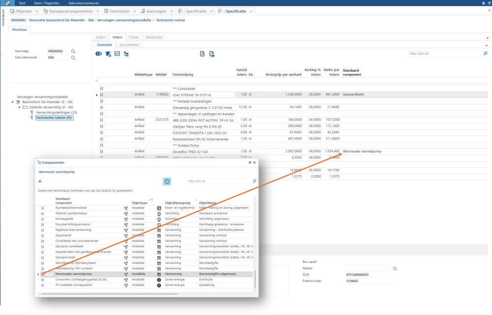The image size is (492, 315).
Task: Expand the Warmwater warmtepomp row indicator arrow
Action: [x=38, y=275]
